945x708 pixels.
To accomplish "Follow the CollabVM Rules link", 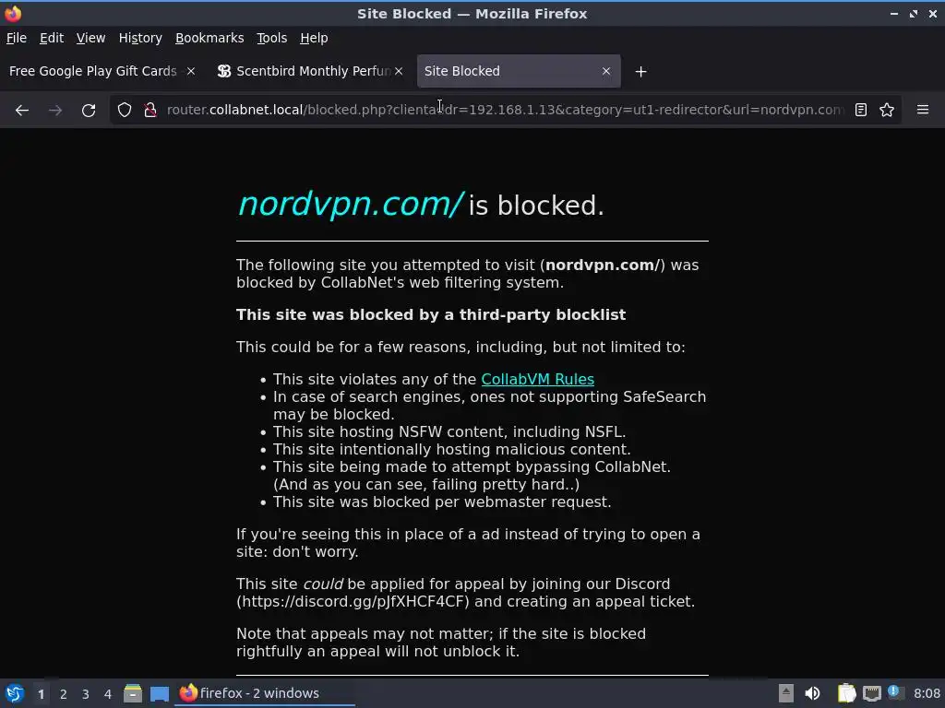I will (538, 379).
